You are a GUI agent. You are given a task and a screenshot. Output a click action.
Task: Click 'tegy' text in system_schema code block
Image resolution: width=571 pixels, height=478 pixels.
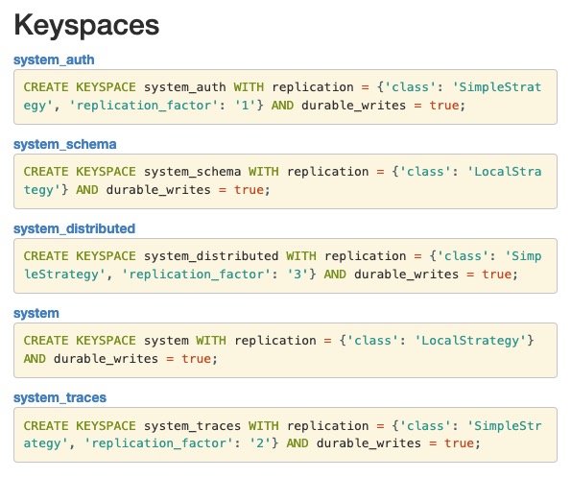click(x=41, y=190)
